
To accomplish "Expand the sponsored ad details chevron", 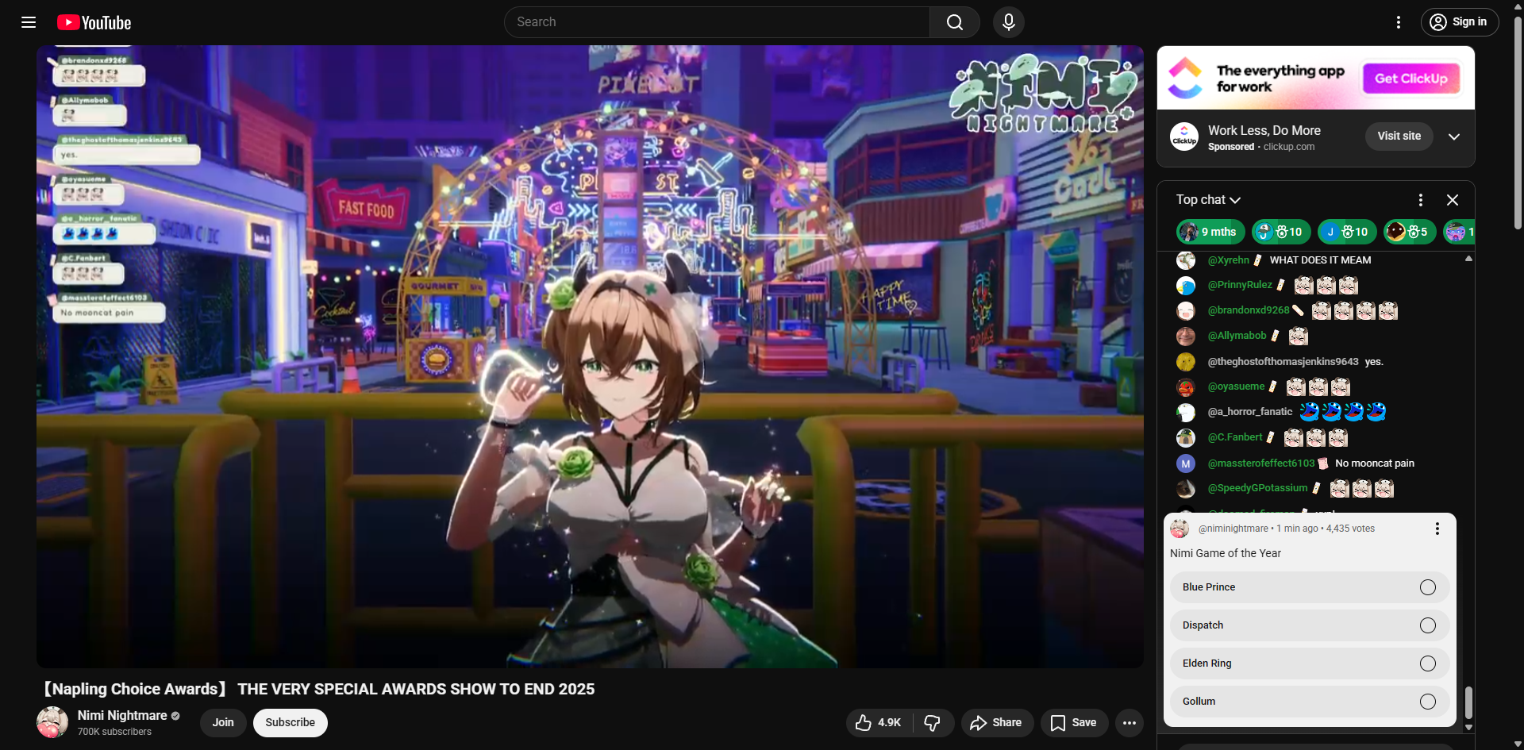I will tap(1454, 137).
